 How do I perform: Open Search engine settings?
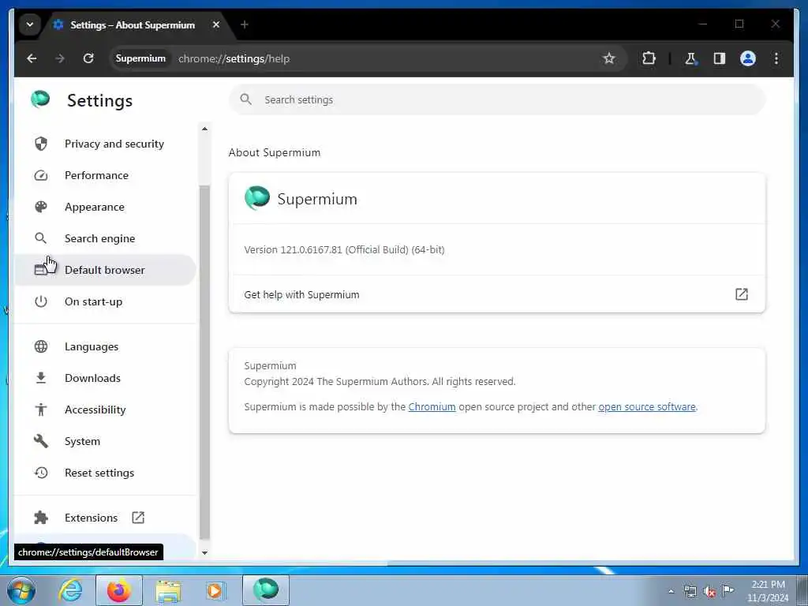click(x=105, y=238)
